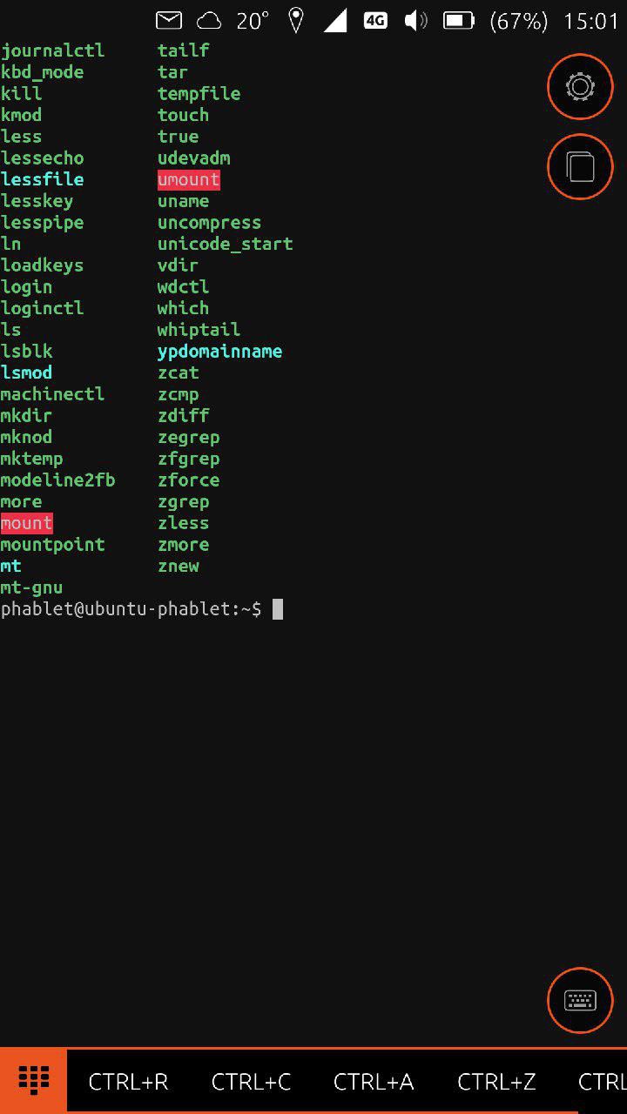The height and width of the screenshot is (1114, 627).
Task: Open the battery indicator icon
Action: (x=458, y=21)
